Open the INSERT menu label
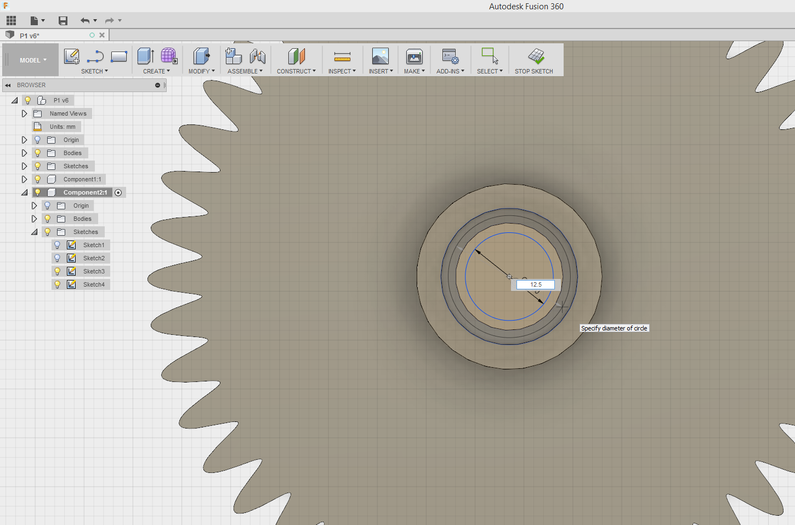 (x=381, y=71)
